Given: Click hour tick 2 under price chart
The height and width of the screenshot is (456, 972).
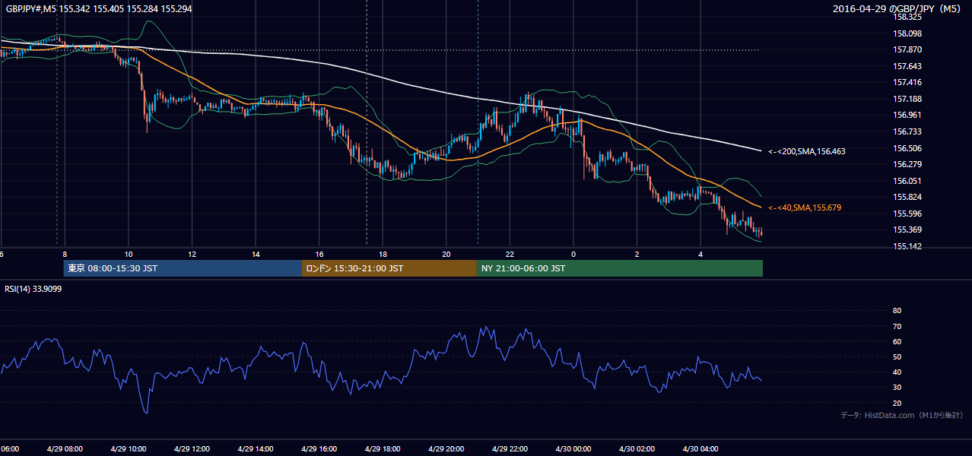Looking at the screenshot, I should pyautogui.click(x=637, y=254).
